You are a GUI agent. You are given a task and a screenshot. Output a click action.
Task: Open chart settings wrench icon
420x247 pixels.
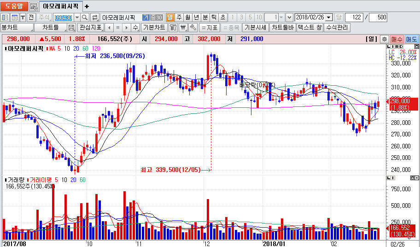pos(193,28)
